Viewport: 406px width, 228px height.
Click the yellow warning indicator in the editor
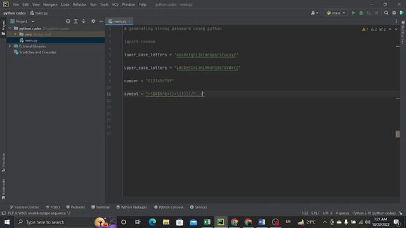[x=365, y=29]
